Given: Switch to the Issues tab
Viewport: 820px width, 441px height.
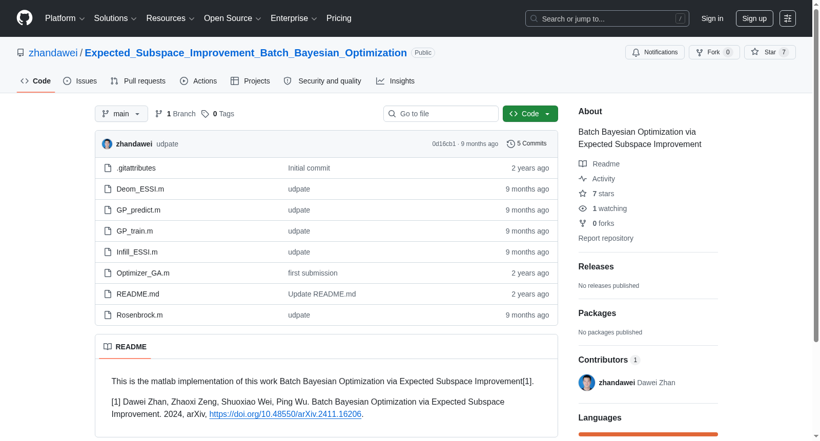Looking at the screenshot, I should point(80,81).
